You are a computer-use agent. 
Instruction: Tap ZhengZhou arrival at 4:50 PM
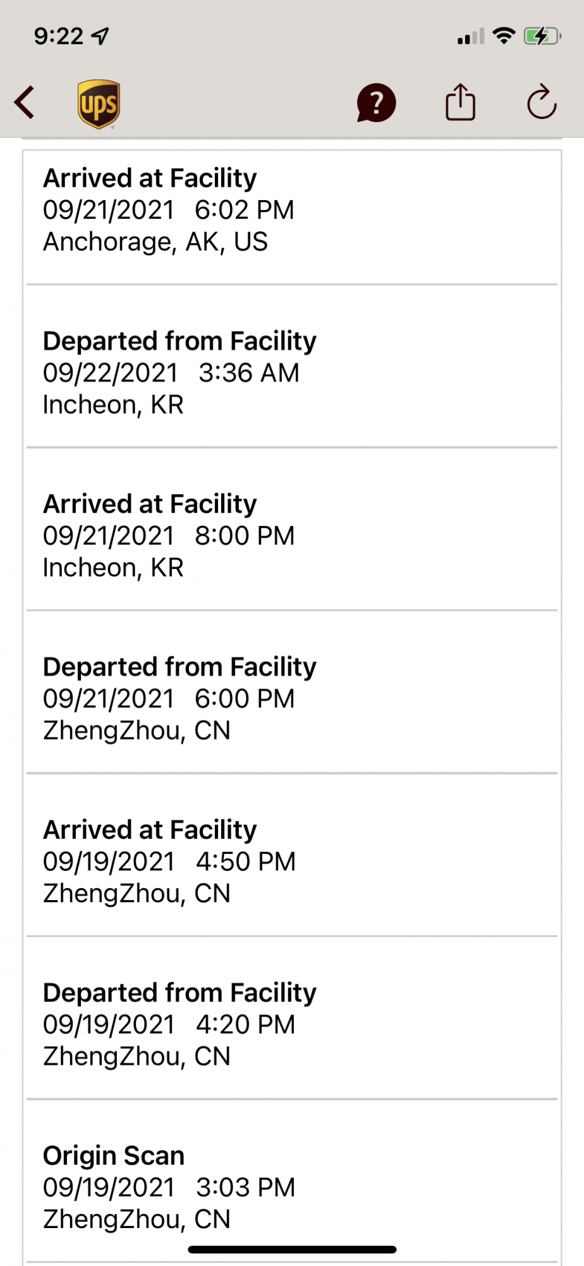291,861
